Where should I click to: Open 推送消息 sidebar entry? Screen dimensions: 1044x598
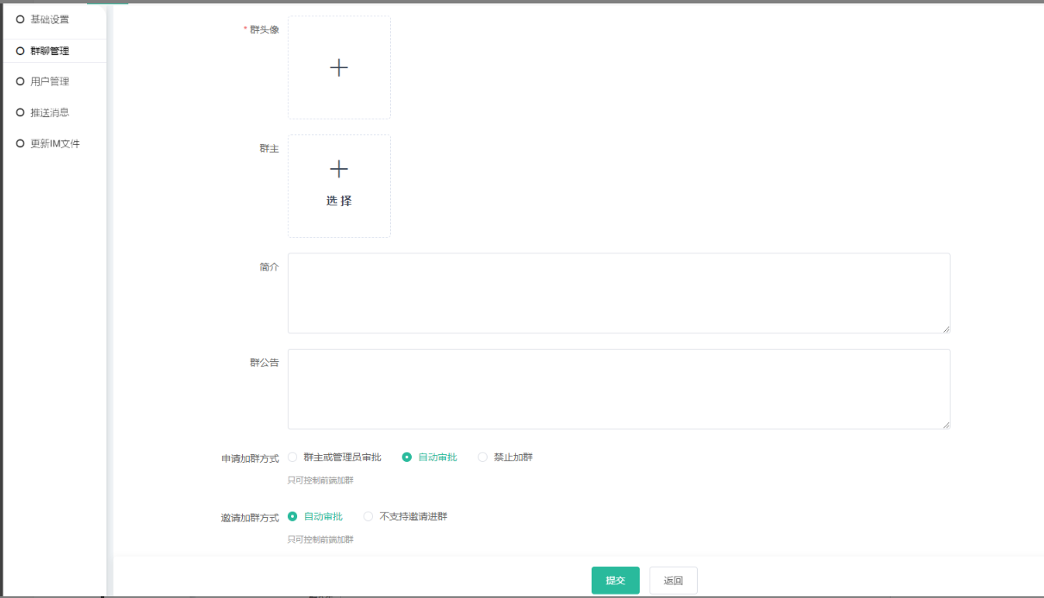coord(49,113)
